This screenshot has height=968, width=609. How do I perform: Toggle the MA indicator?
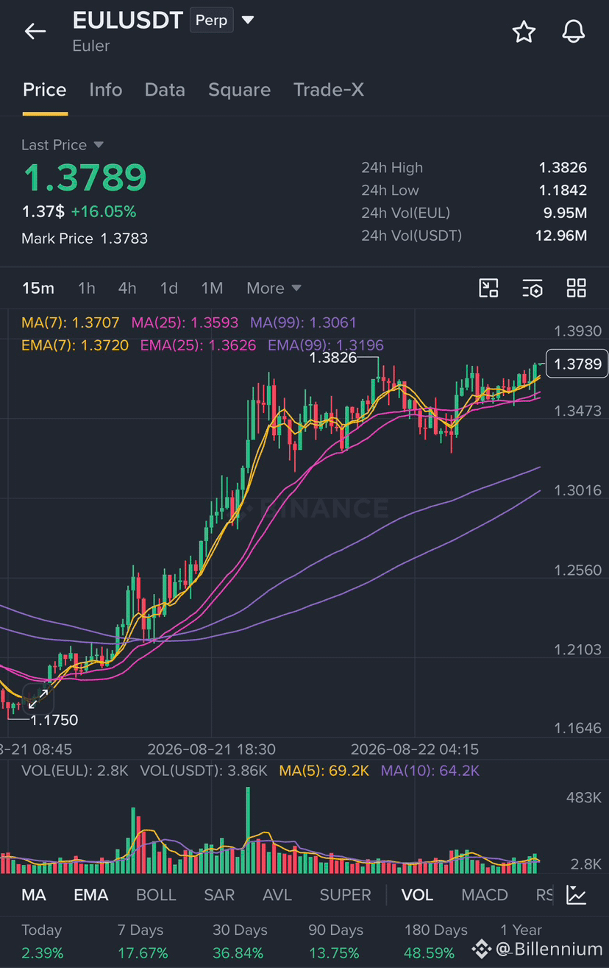(34, 895)
